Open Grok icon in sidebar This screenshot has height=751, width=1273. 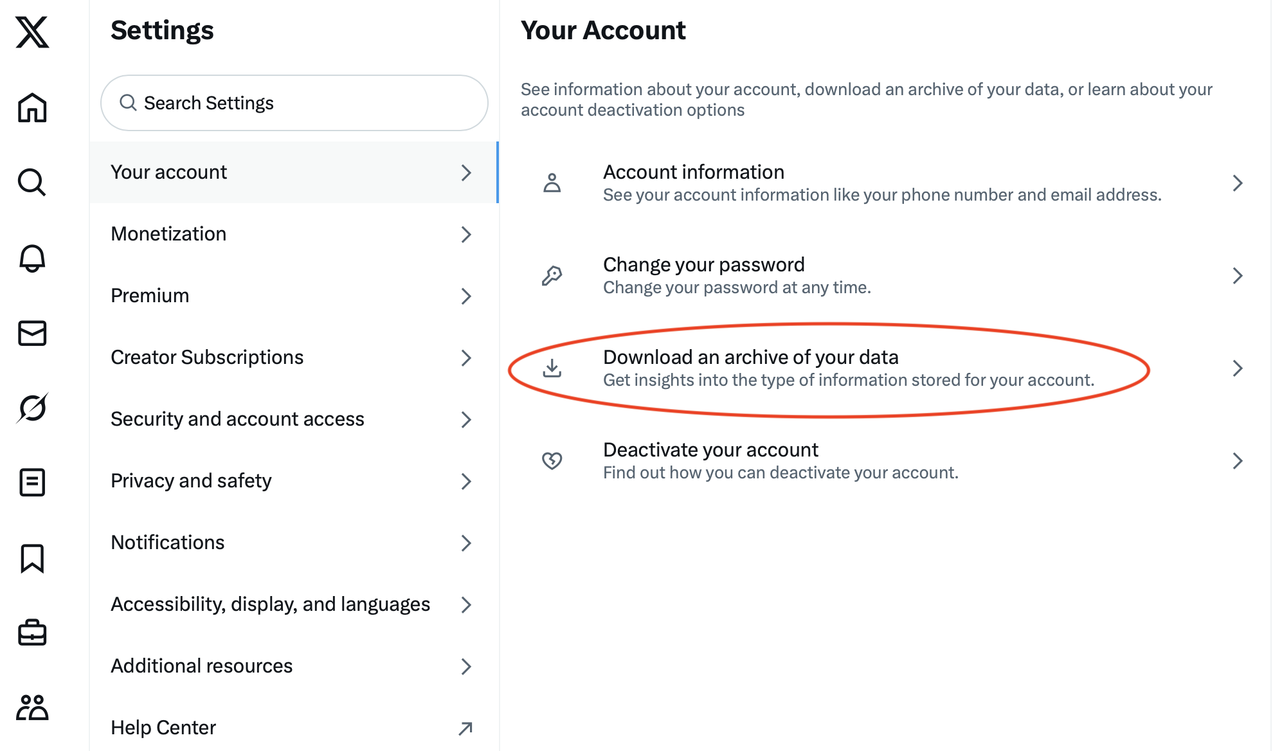tap(32, 408)
